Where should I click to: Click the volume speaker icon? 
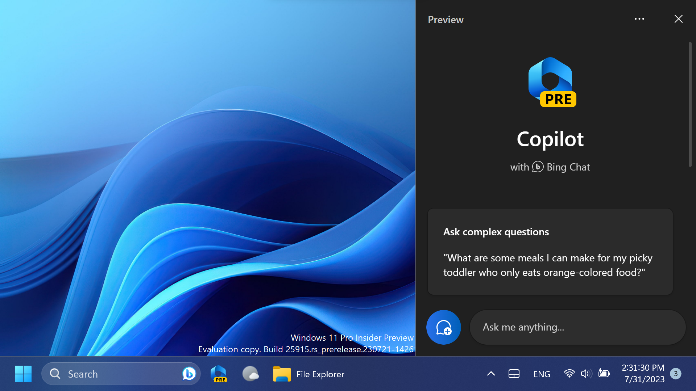coord(586,374)
